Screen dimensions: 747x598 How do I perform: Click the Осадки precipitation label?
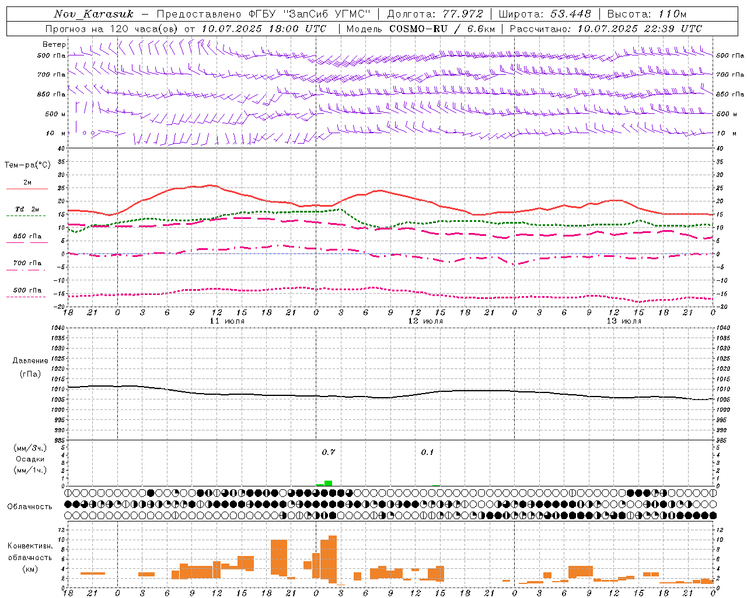click(x=30, y=459)
